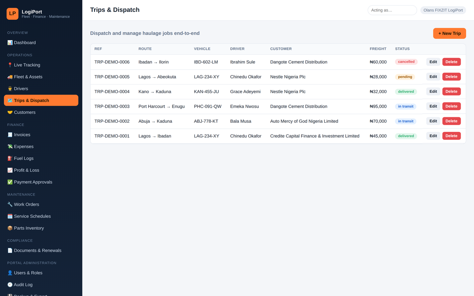
Task: Edit trip TRP-DEMO-0005
Action: point(433,77)
